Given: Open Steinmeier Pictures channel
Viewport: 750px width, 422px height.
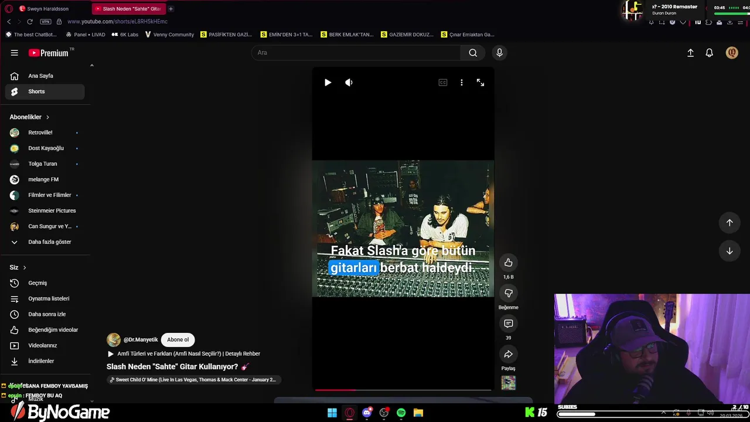Looking at the screenshot, I should tap(45, 210).
